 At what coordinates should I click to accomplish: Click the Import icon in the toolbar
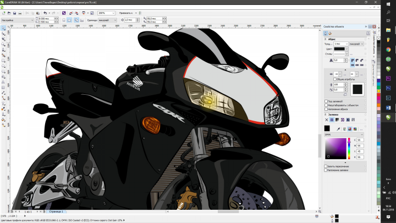[x=71, y=13]
